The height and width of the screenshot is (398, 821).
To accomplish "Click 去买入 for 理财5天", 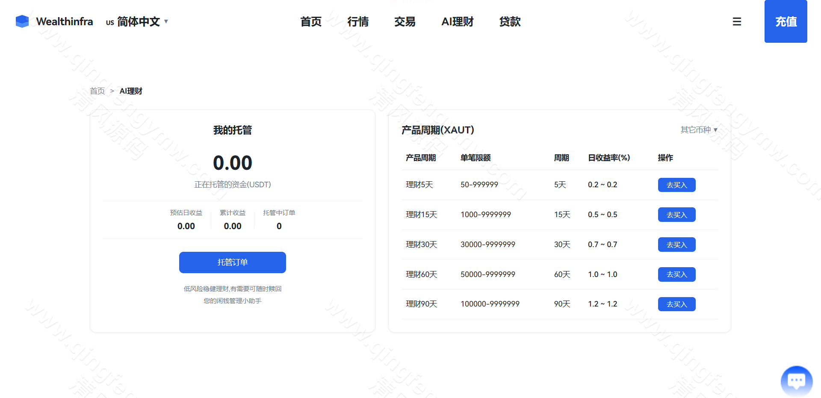I will coord(677,185).
